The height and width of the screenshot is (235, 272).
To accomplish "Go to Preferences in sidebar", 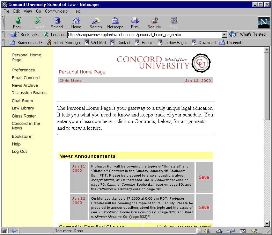I will pos(23,70).
